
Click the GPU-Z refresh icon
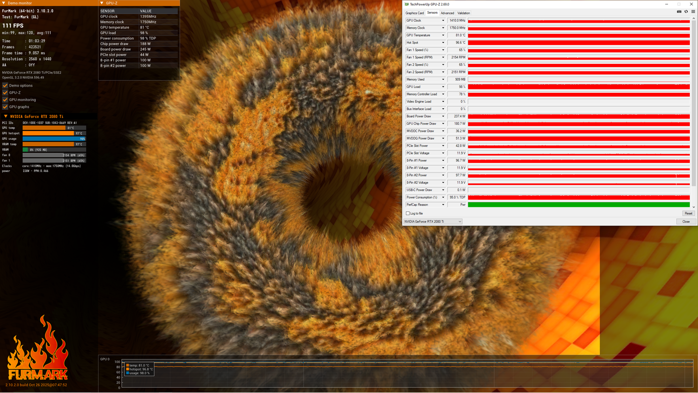pyautogui.click(x=686, y=12)
